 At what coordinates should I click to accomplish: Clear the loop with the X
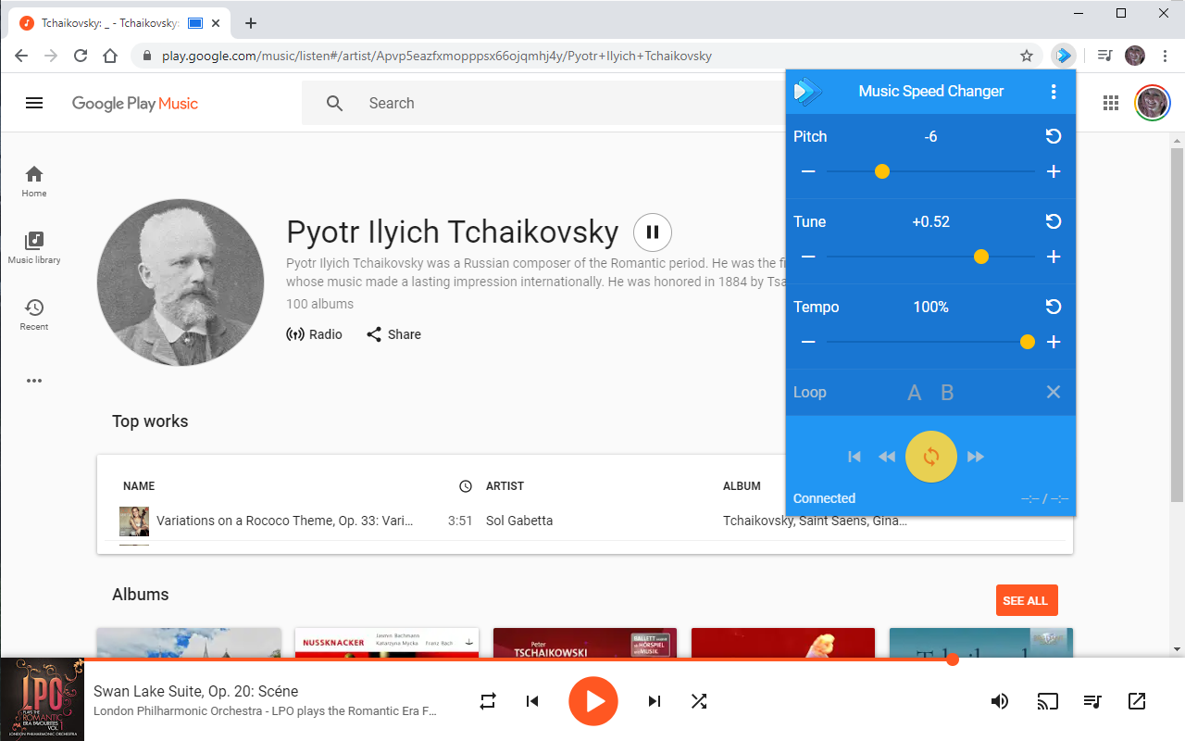pyautogui.click(x=1054, y=392)
